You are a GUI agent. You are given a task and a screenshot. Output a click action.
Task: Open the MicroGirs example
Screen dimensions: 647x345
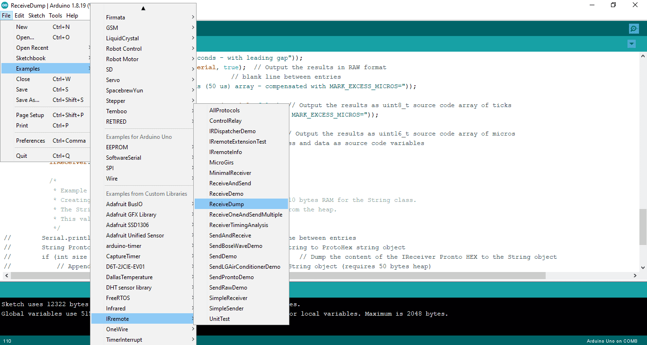pyautogui.click(x=242, y=163)
